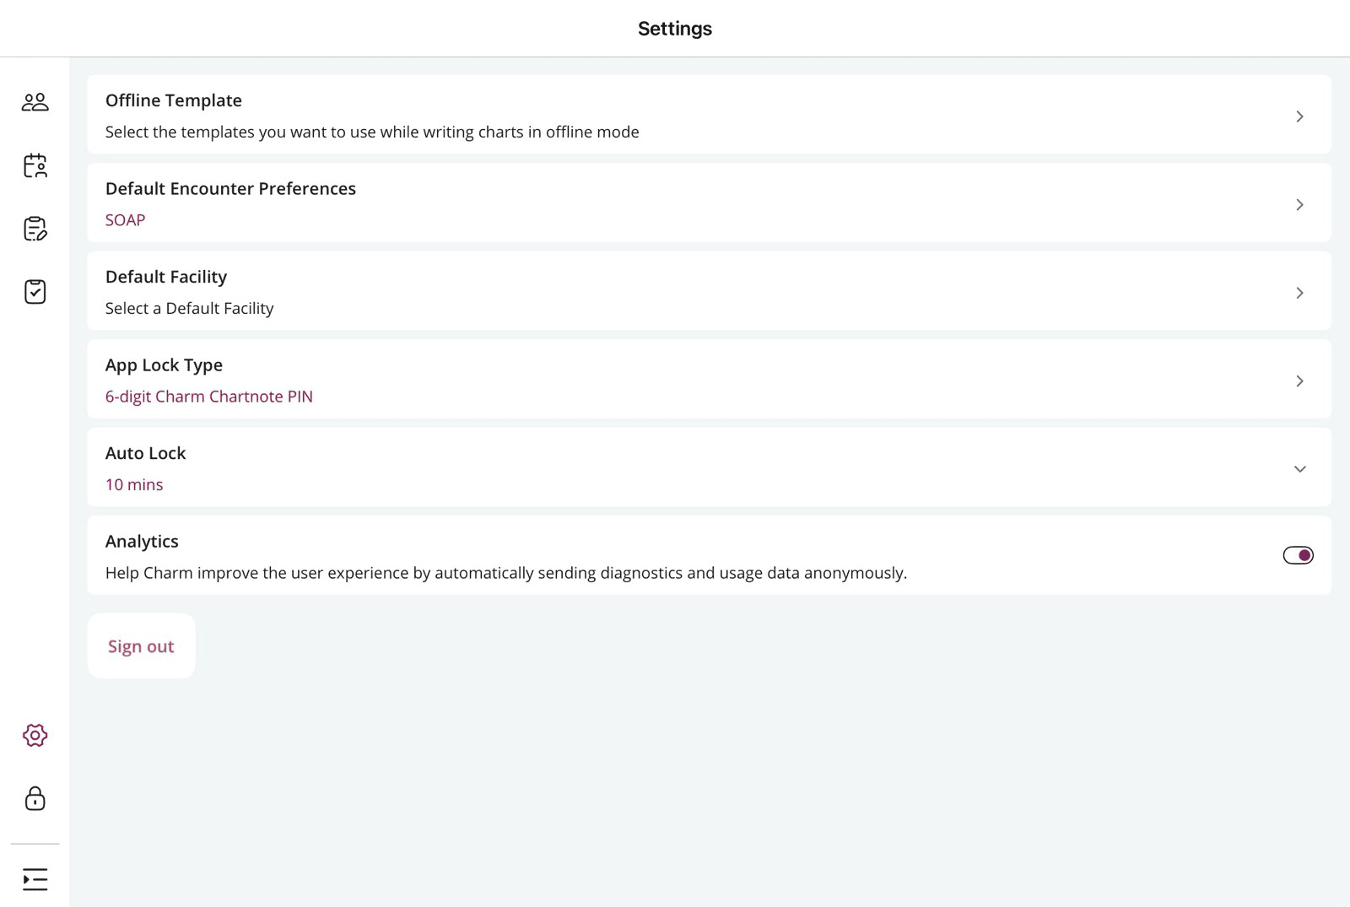The image size is (1350, 907).
Task: Open Default Encounter Preferences chevron
Action: coord(1299,205)
